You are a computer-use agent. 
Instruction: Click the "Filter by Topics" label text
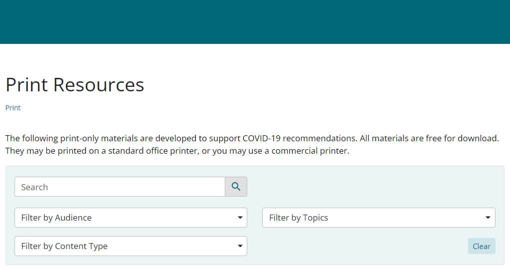point(299,218)
